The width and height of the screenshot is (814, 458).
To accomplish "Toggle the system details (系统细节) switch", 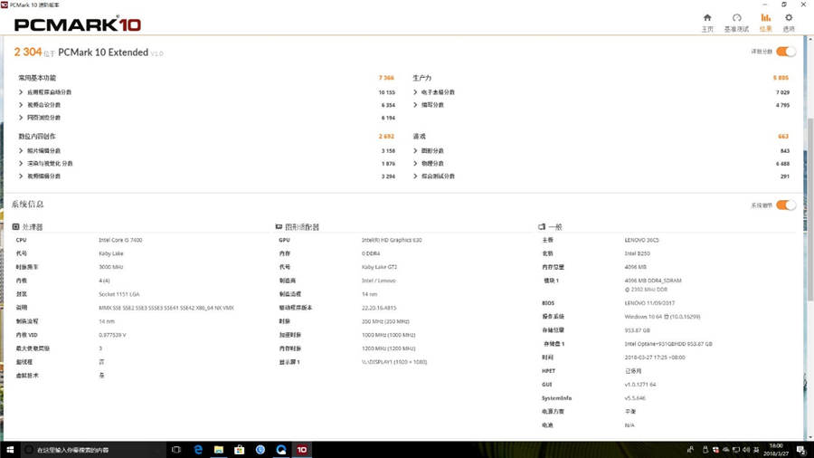I will tap(785, 205).
